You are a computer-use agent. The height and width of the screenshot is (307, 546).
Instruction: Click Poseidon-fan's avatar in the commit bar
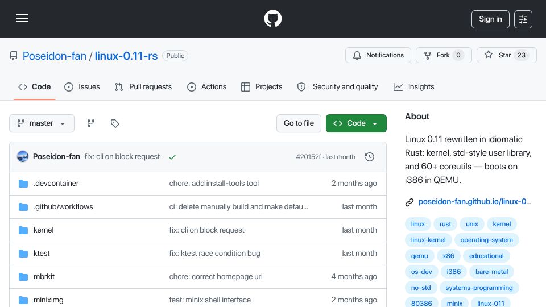23,157
